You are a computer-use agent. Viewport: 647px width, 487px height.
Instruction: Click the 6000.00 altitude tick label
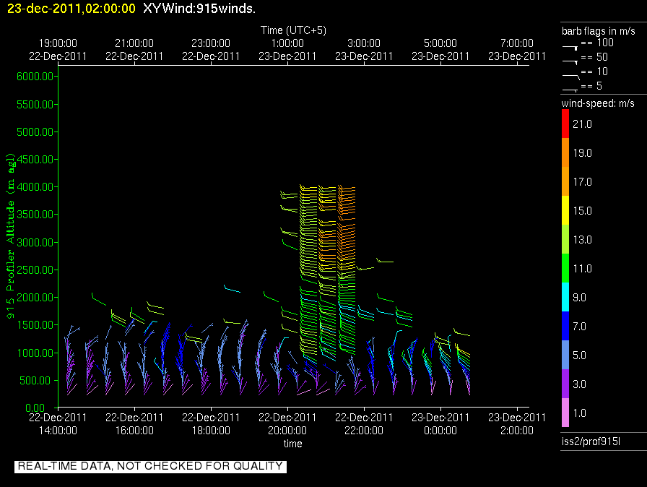[35, 77]
